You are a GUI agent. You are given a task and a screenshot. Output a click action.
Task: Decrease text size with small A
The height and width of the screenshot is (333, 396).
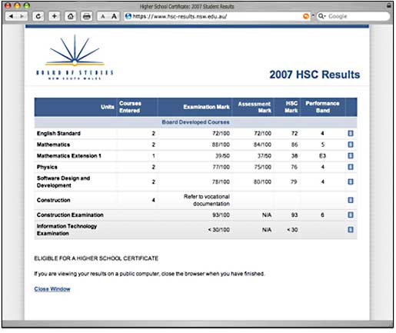tap(103, 16)
